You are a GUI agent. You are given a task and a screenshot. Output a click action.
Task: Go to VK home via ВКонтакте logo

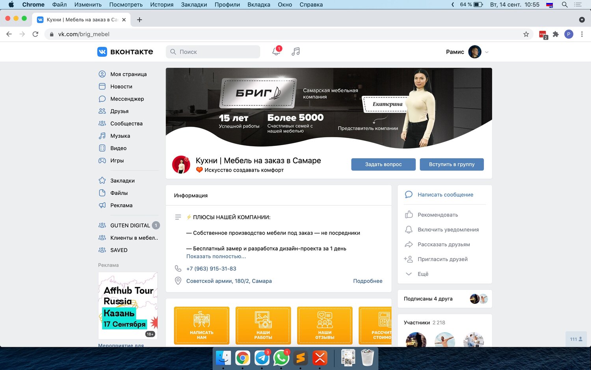click(x=125, y=52)
